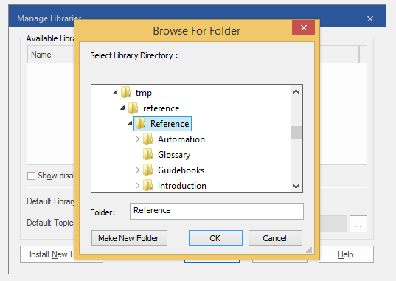Confirm folder selection with OK
The height and width of the screenshot is (281, 396).
[215, 238]
